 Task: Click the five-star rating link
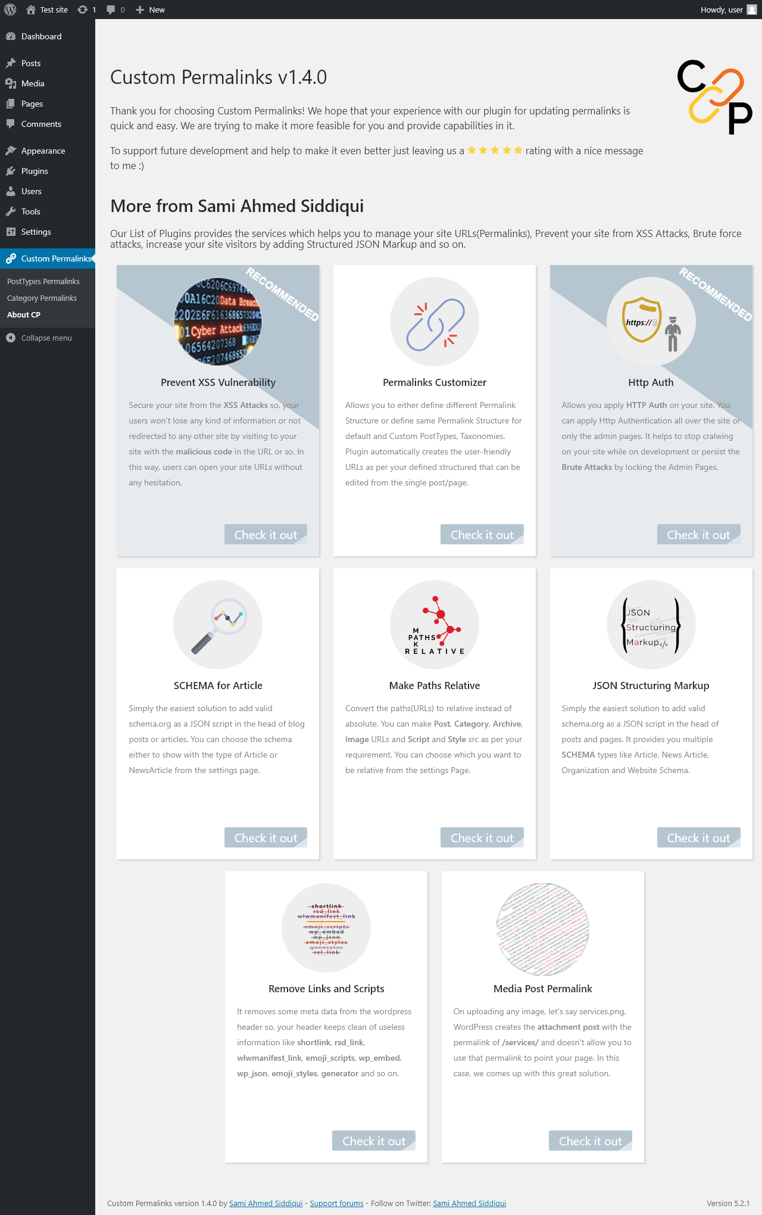point(495,150)
